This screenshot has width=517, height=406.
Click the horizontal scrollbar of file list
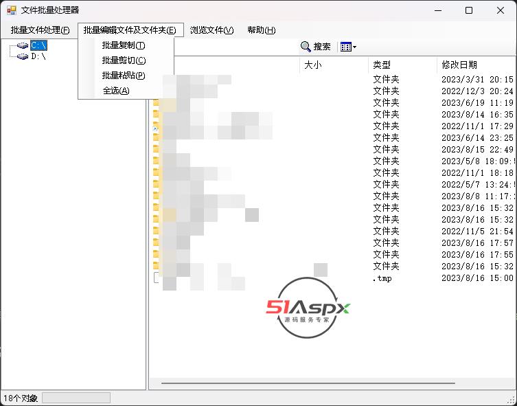point(308,383)
